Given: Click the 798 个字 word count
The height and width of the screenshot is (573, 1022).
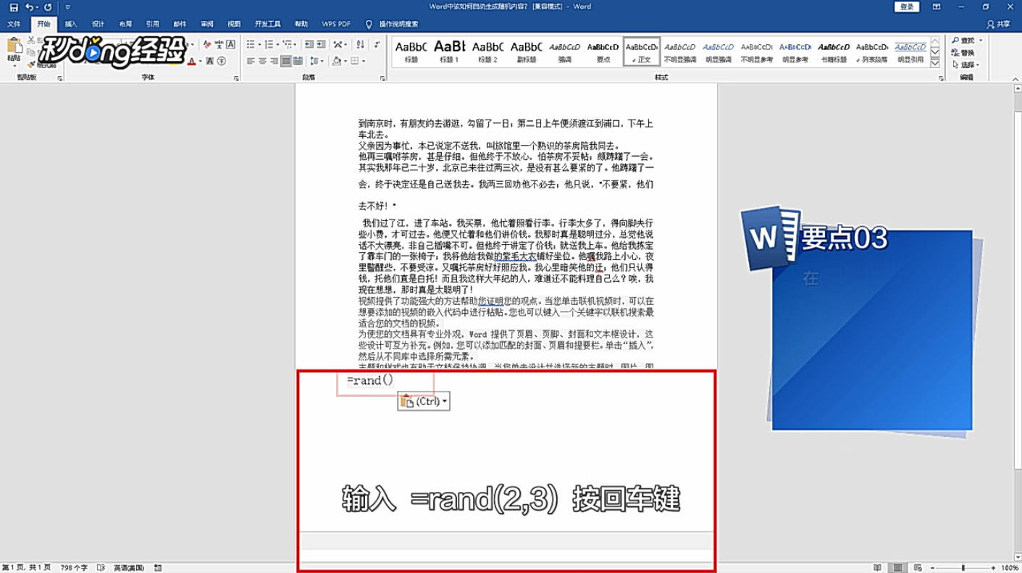Looking at the screenshot, I should click(x=75, y=567).
